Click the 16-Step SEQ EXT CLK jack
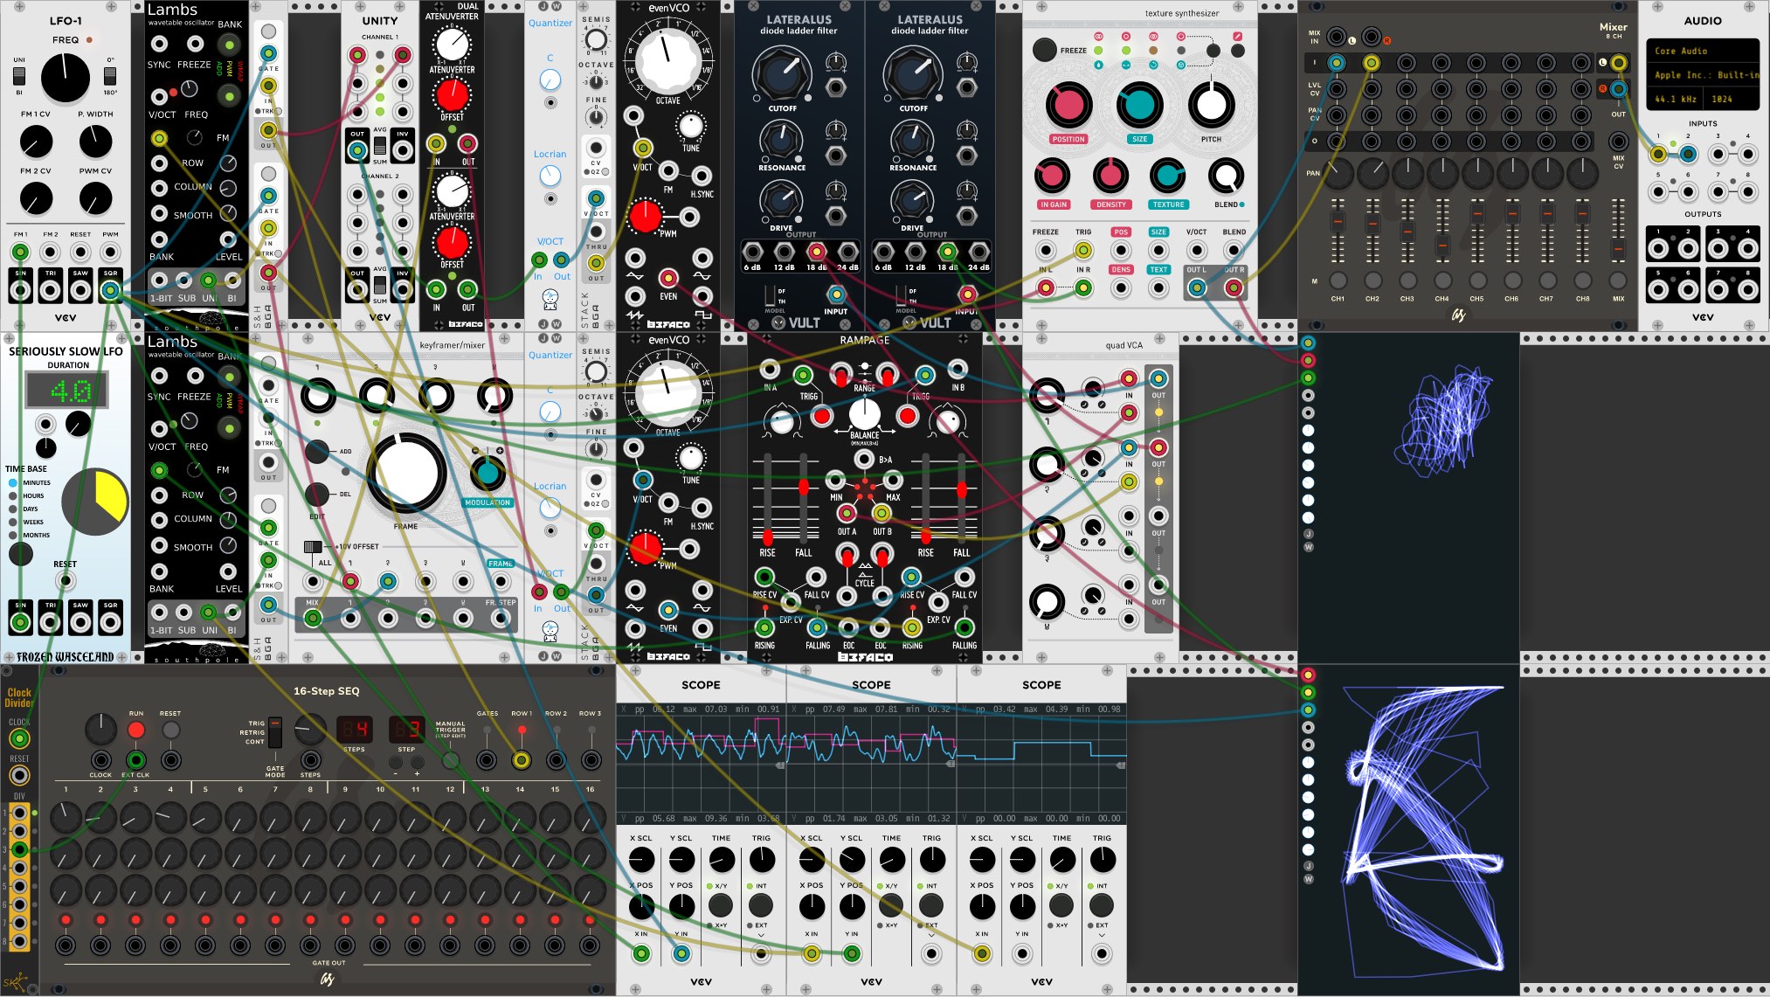Screen dimensions: 1770x997 coord(135,759)
